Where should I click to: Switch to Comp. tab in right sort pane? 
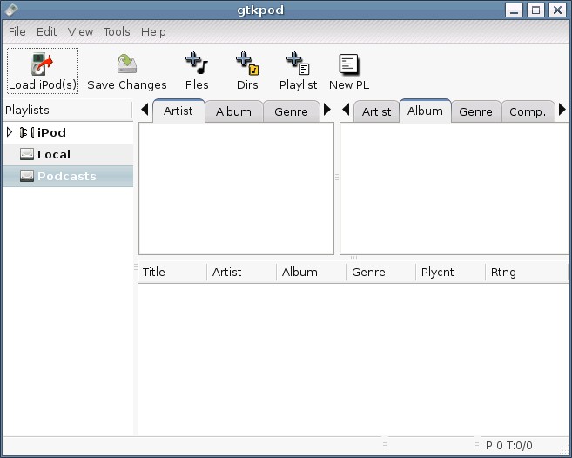(x=528, y=111)
